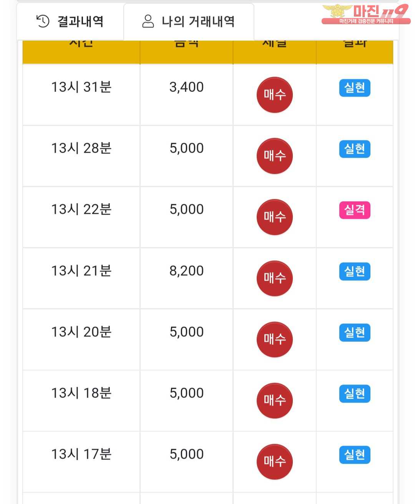This screenshot has width=415, height=504.
Task: Click the history clock icon
Action: [x=43, y=21]
